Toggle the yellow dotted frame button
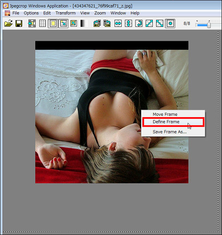Viewport: 222px width, 235px height. (x=53, y=23)
